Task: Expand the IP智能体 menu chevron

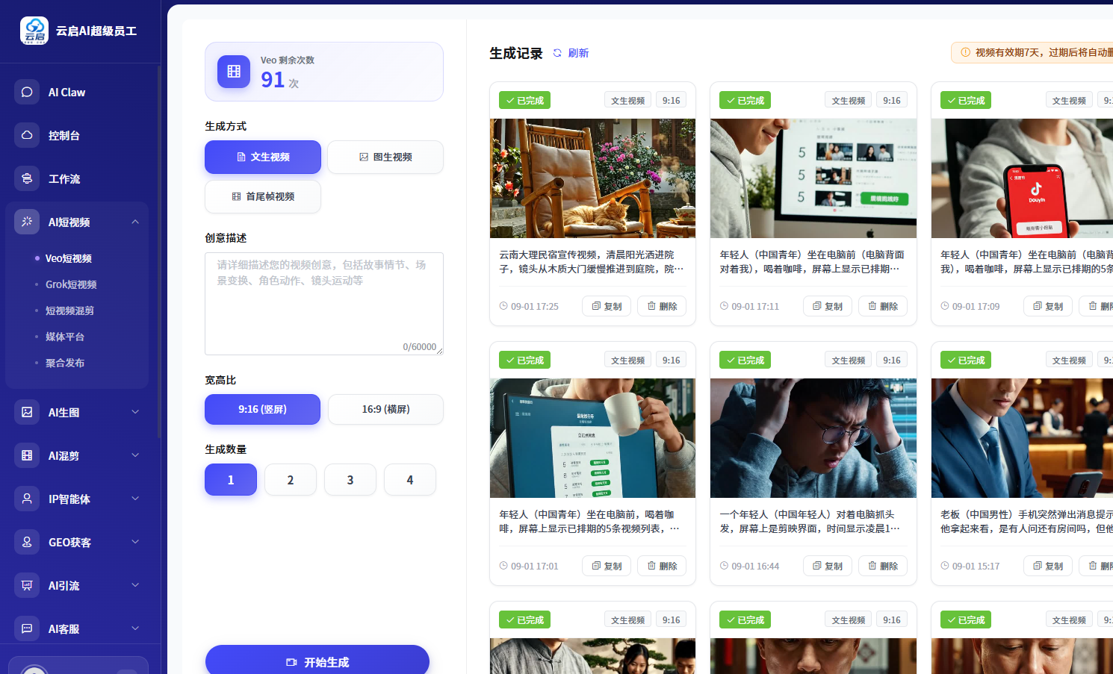Action: pos(135,499)
